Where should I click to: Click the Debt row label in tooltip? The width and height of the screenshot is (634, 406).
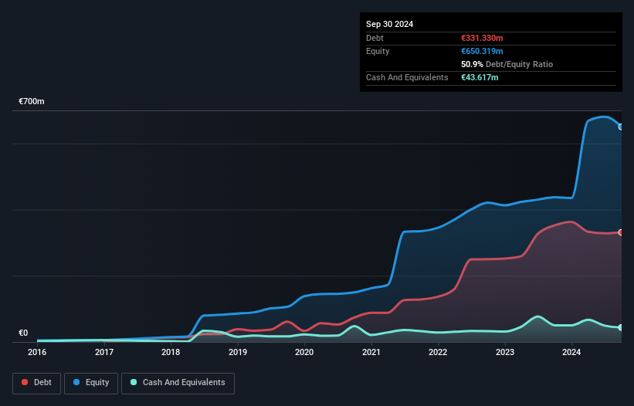point(375,38)
